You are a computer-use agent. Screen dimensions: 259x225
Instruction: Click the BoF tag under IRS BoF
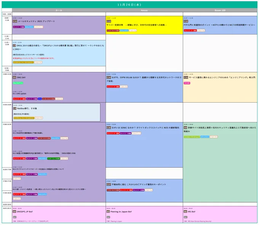click(185, 217)
